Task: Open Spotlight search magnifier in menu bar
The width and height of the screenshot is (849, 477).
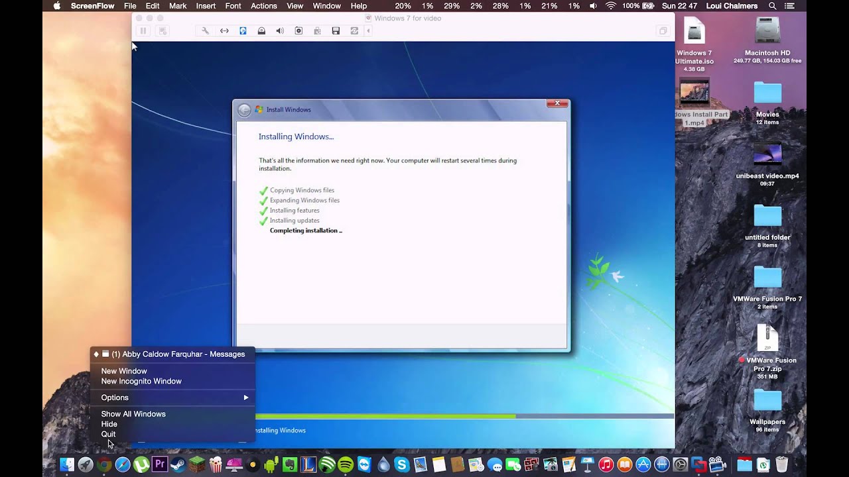Action: [773, 6]
